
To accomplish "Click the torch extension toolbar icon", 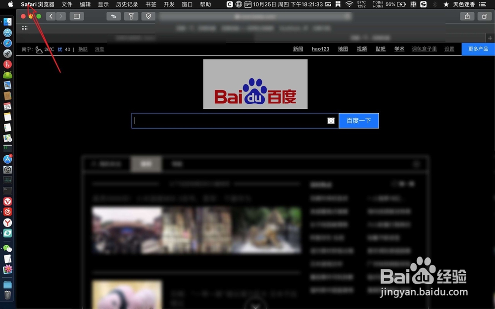I will [131, 16].
